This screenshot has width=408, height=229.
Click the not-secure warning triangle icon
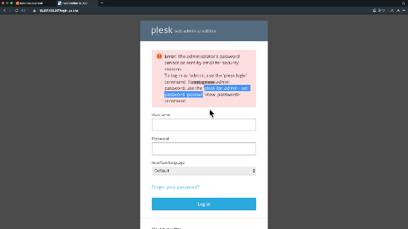tap(34, 11)
